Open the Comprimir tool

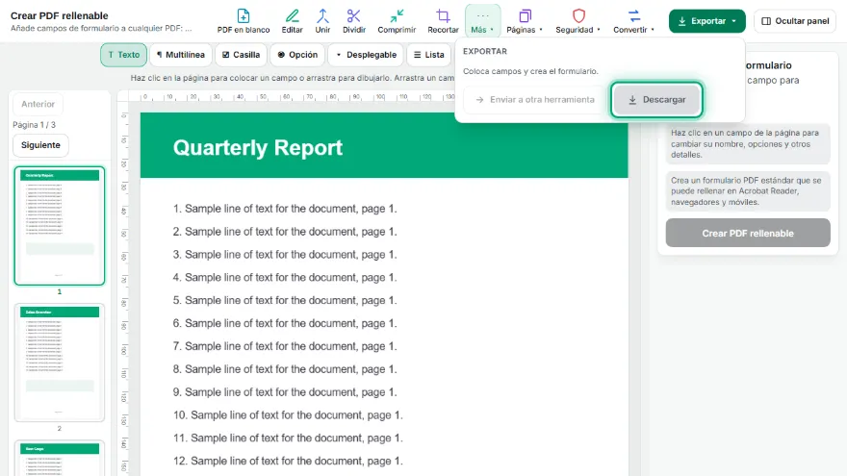pyautogui.click(x=397, y=21)
